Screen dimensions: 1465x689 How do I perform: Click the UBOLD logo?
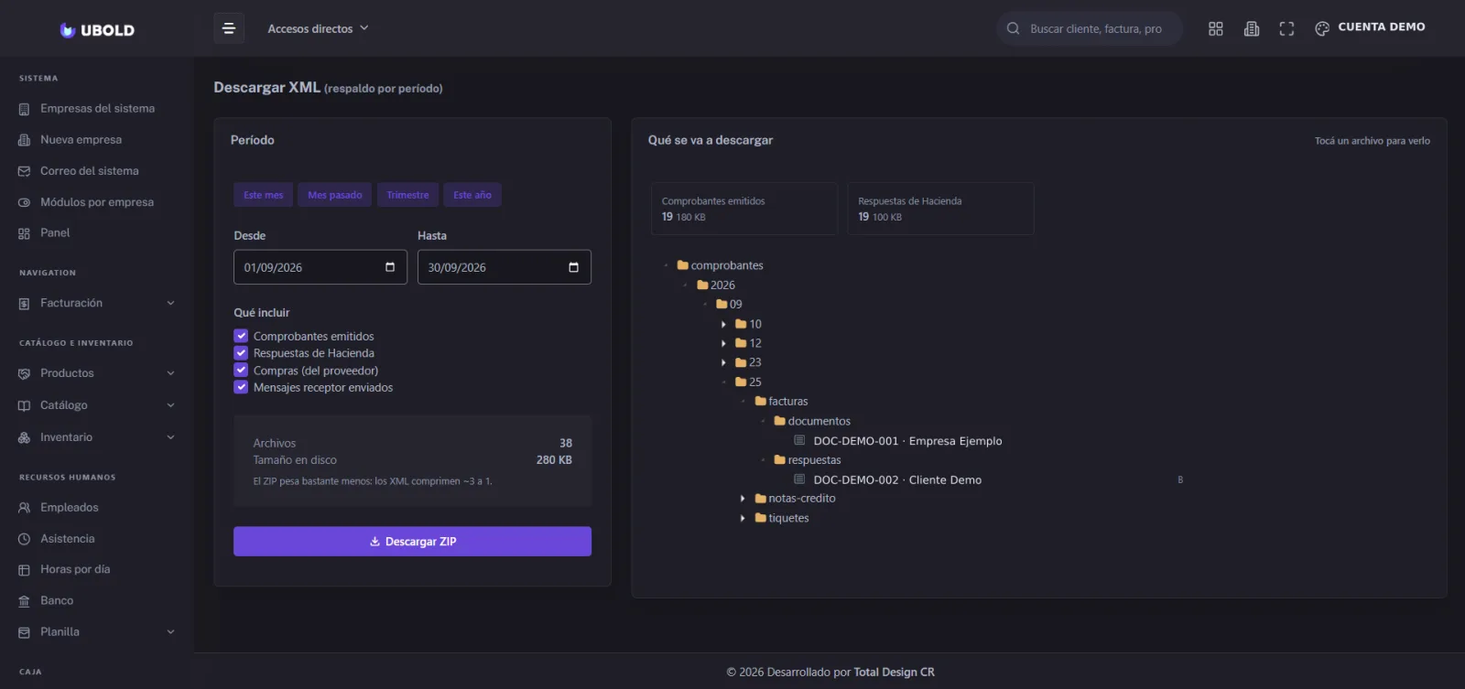pos(97,29)
